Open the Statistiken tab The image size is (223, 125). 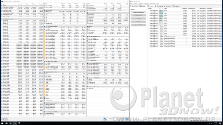pos(167,6)
